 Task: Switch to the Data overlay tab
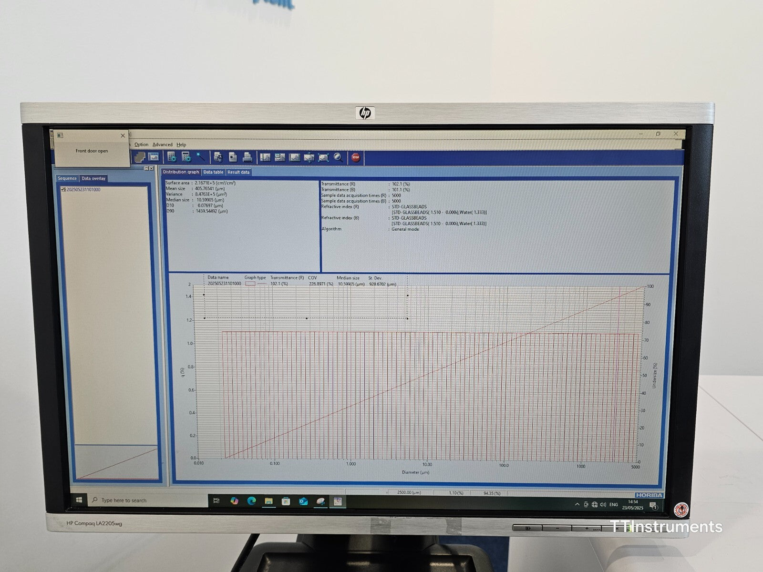[x=93, y=178]
